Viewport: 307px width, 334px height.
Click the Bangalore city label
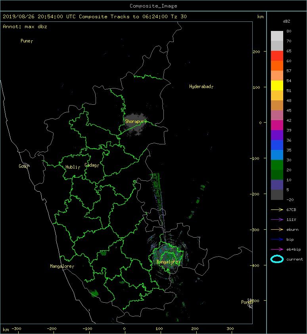click(x=167, y=262)
